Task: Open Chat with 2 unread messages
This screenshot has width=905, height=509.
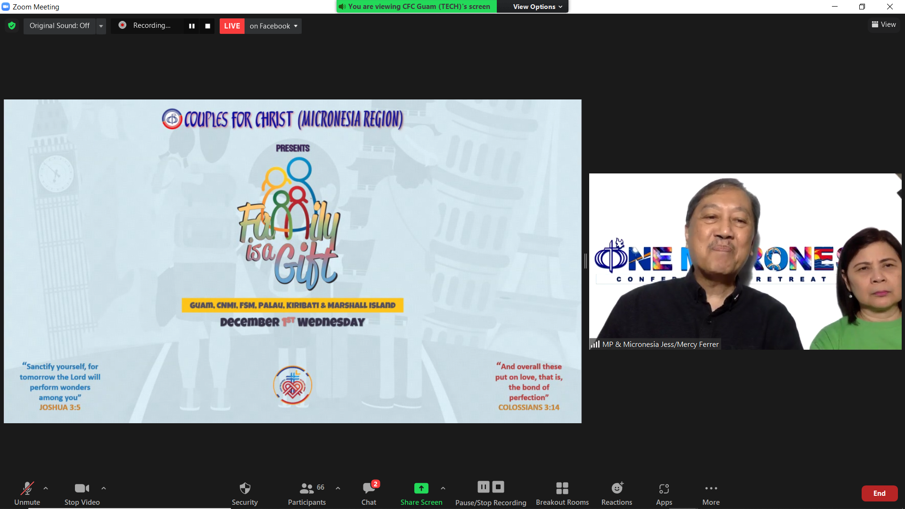Action: click(x=369, y=493)
